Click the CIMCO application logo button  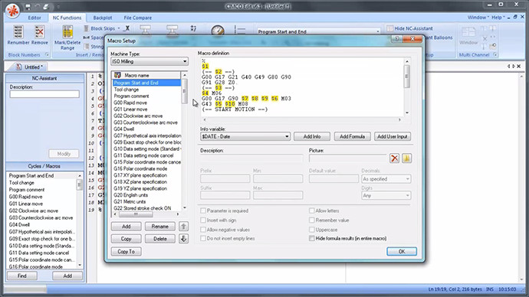click(12, 11)
